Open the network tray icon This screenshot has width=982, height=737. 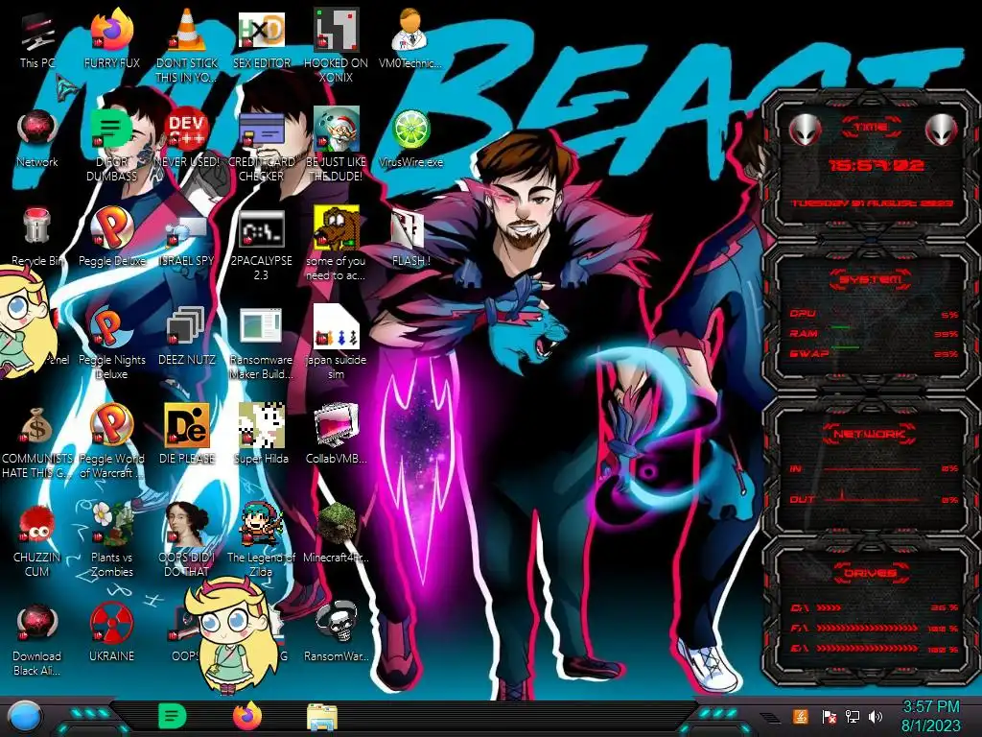tap(853, 716)
